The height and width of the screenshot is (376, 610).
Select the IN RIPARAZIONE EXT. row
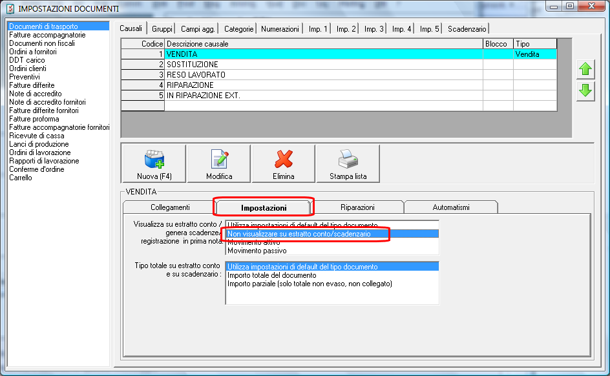pos(339,95)
